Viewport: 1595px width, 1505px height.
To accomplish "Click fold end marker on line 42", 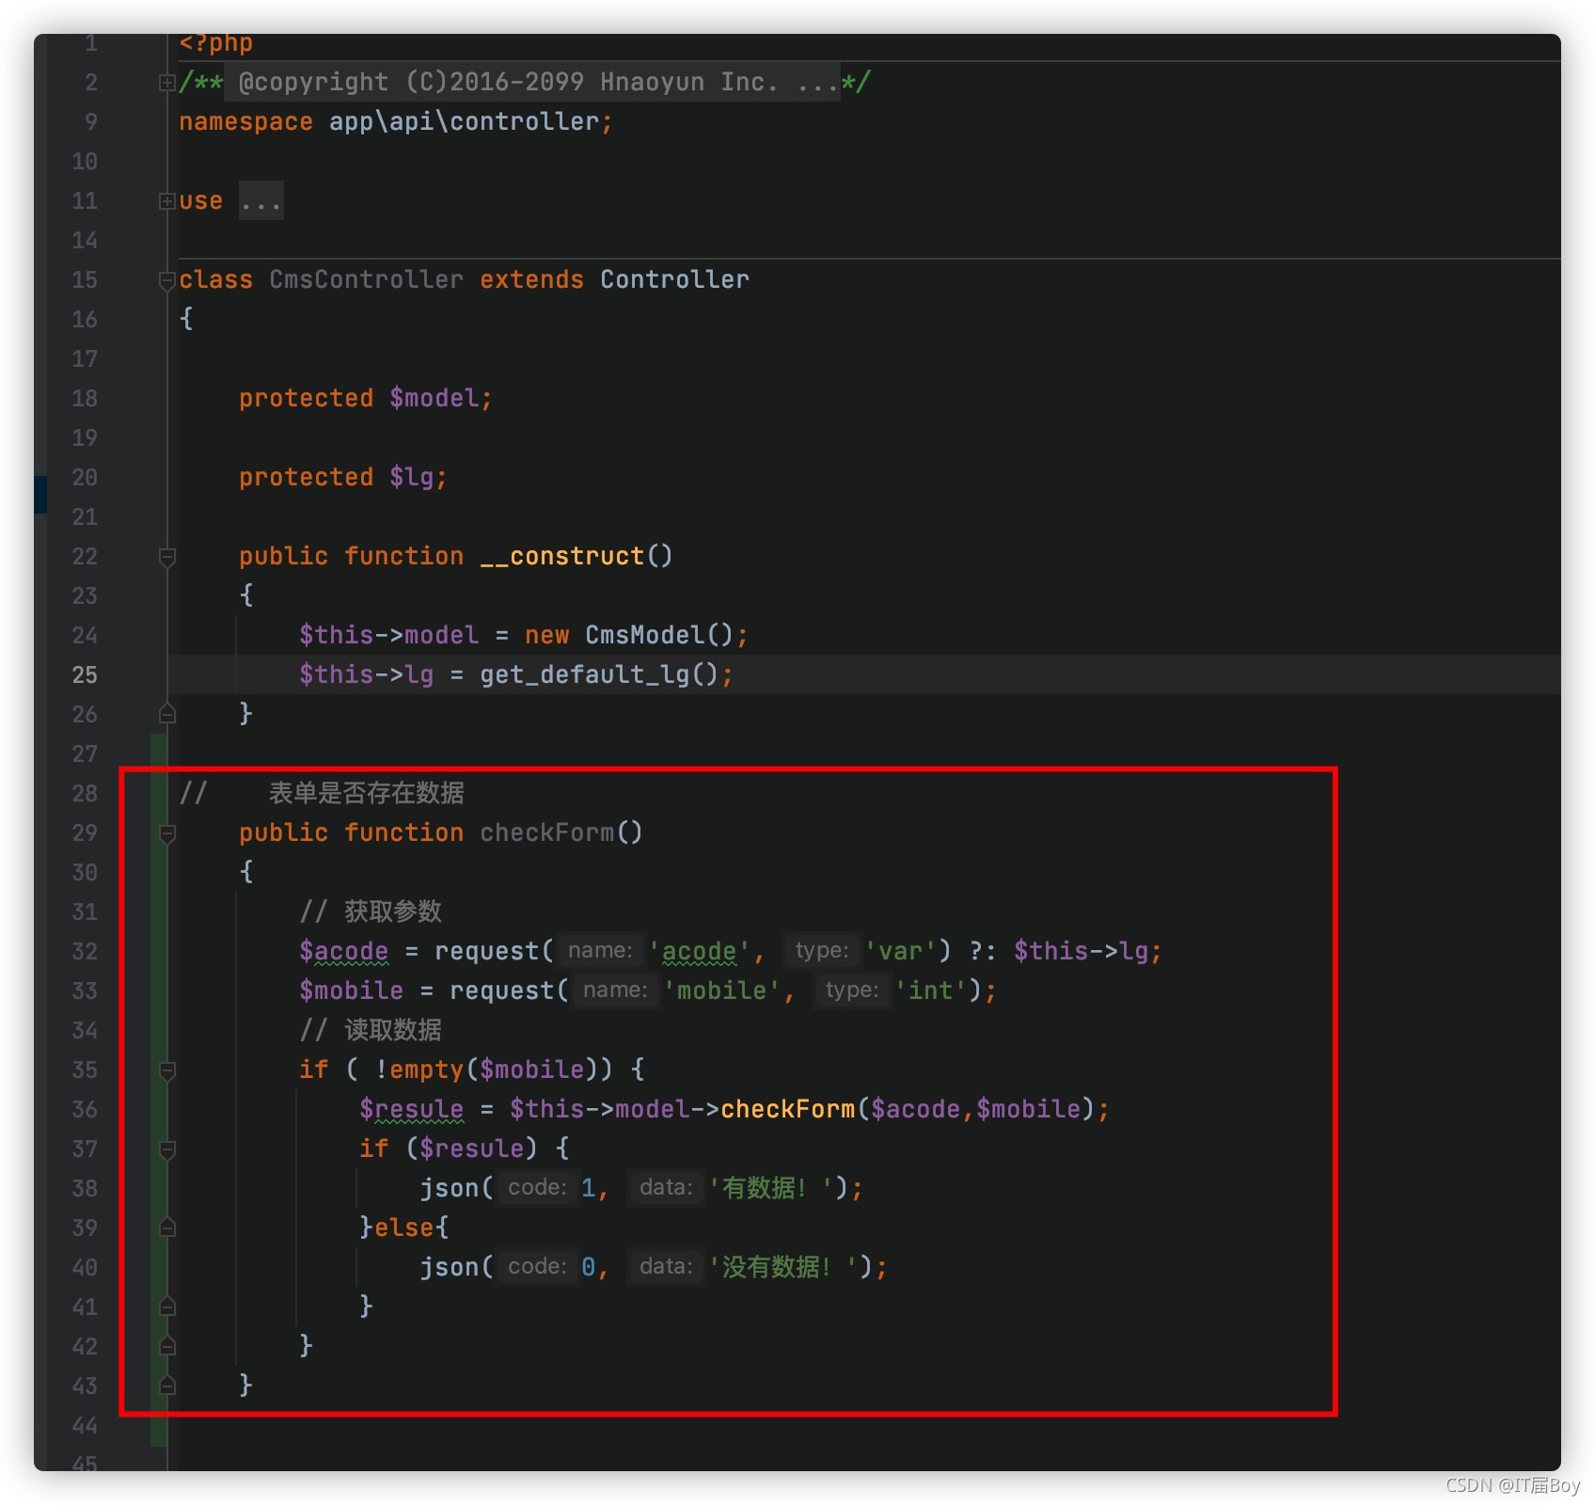I will (x=166, y=1346).
